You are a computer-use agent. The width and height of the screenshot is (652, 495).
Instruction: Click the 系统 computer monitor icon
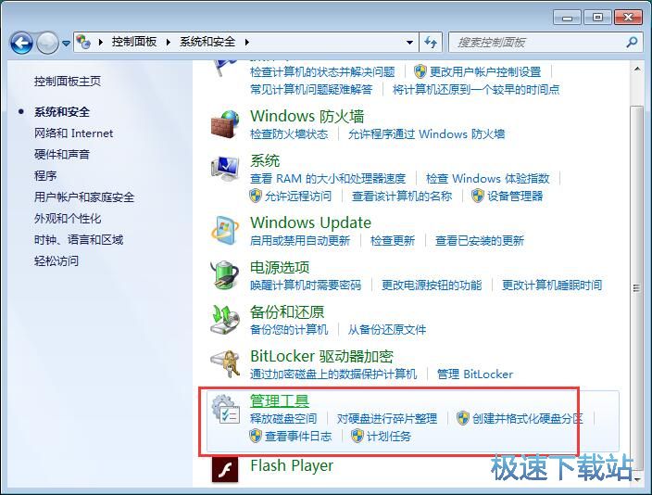coord(225,168)
